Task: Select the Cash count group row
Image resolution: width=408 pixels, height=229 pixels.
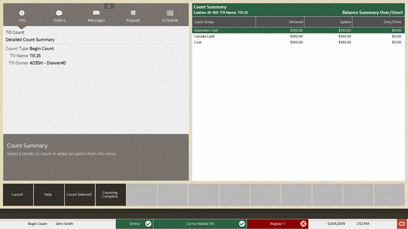Action: (298, 42)
